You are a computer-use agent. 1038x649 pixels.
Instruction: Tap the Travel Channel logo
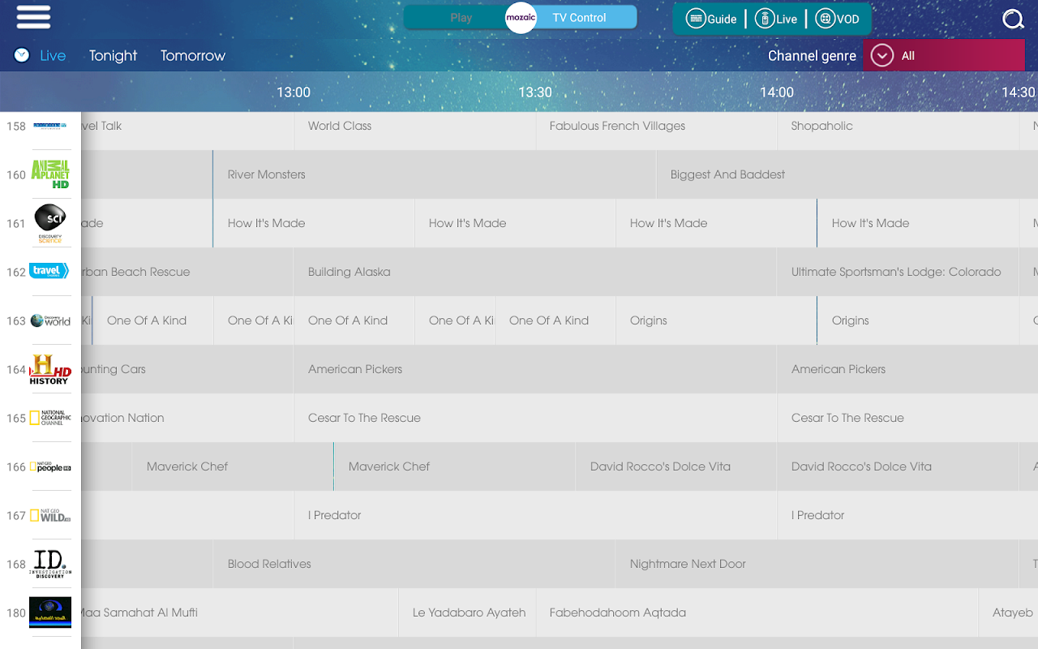[x=49, y=271]
